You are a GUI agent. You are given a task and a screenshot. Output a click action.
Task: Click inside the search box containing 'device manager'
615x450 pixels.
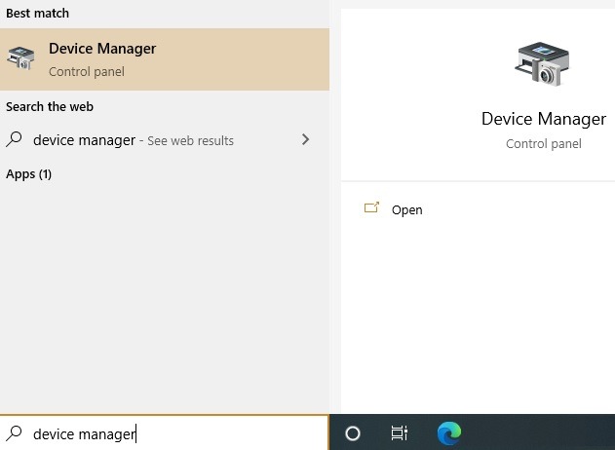coord(165,433)
